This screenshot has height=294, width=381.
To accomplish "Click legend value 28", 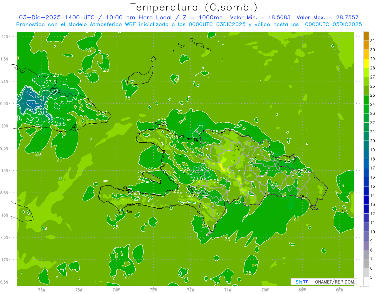I will [x=373, y=68].
